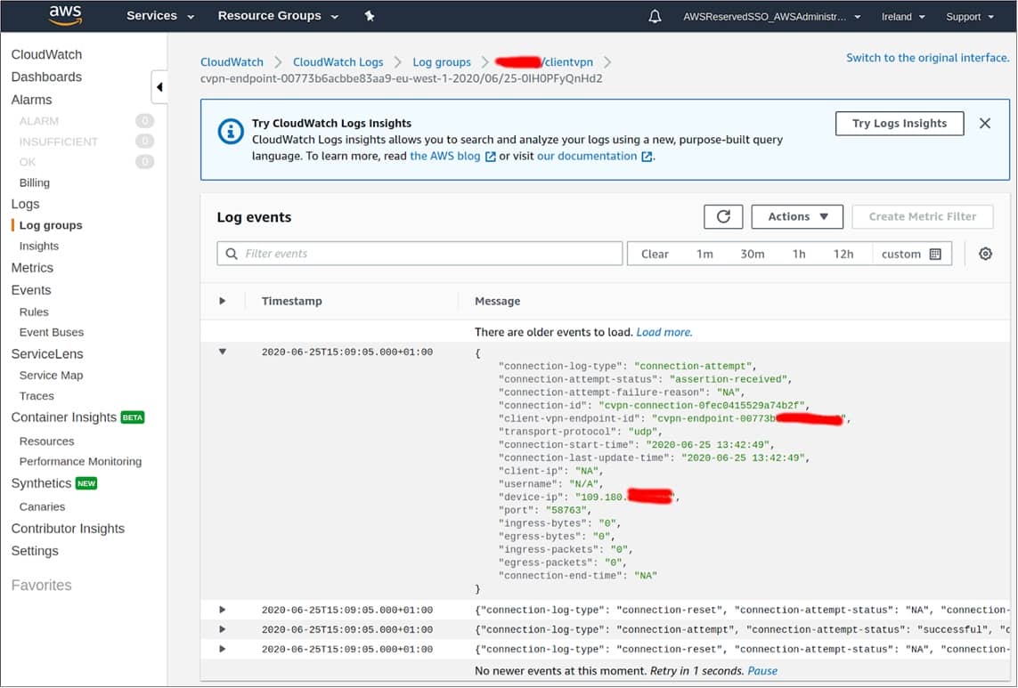The width and height of the screenshot is (1018, 688).
Task: Click the Filter events search field
Action: tap(420, 254)
